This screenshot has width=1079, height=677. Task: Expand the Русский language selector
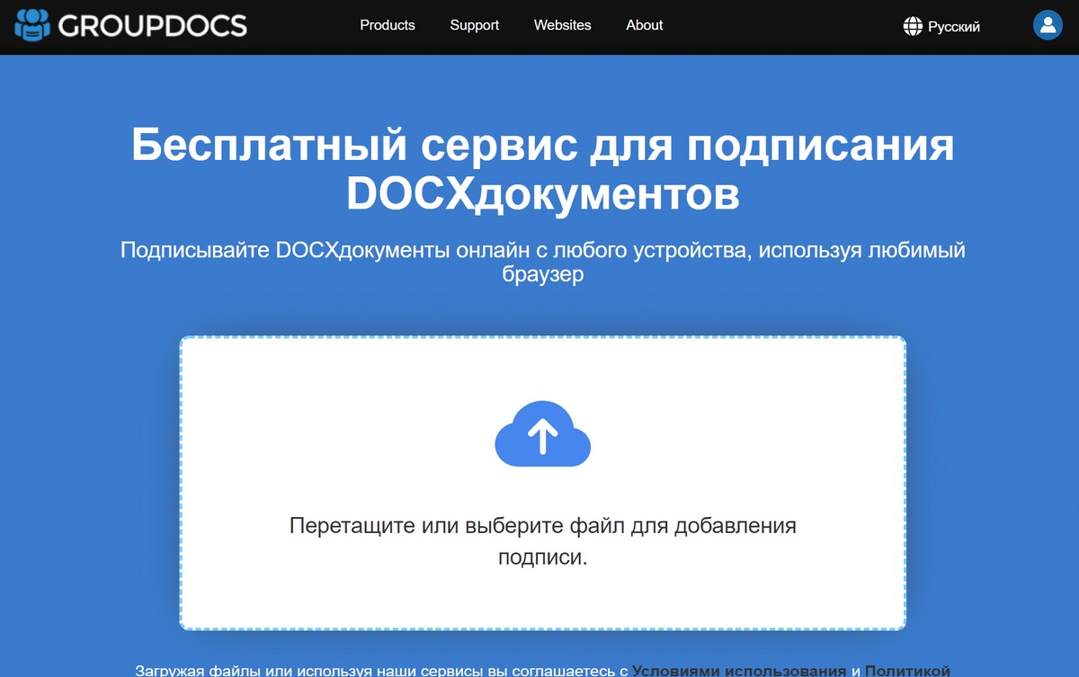(953, 27)
